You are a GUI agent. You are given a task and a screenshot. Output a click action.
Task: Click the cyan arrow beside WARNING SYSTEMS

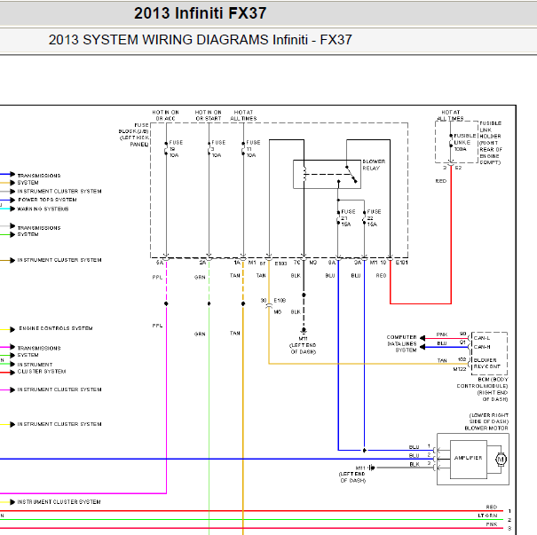pos(12,208)
